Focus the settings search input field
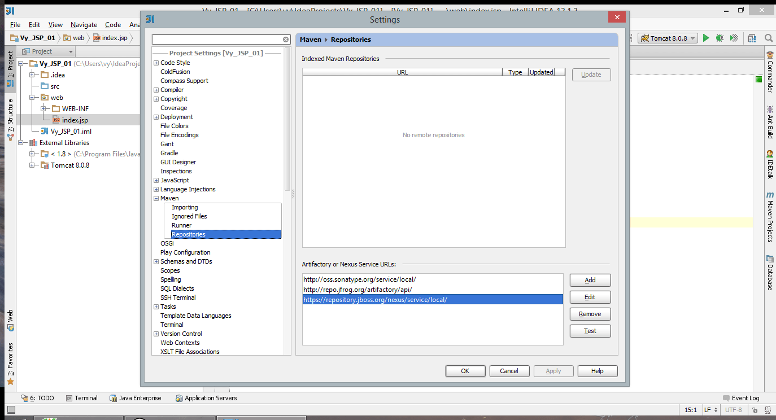 pyautogui.click(x=217, y=40)
